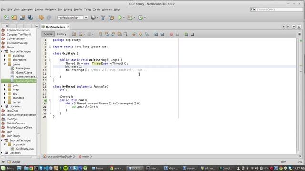Click the Shift Line Right icon
The width and height of the screenshot is (305, 171).
tap(162, 35)
